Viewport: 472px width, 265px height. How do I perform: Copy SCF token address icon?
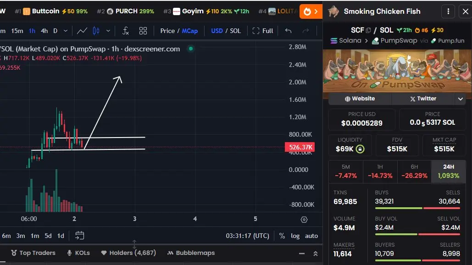point(368,30)
